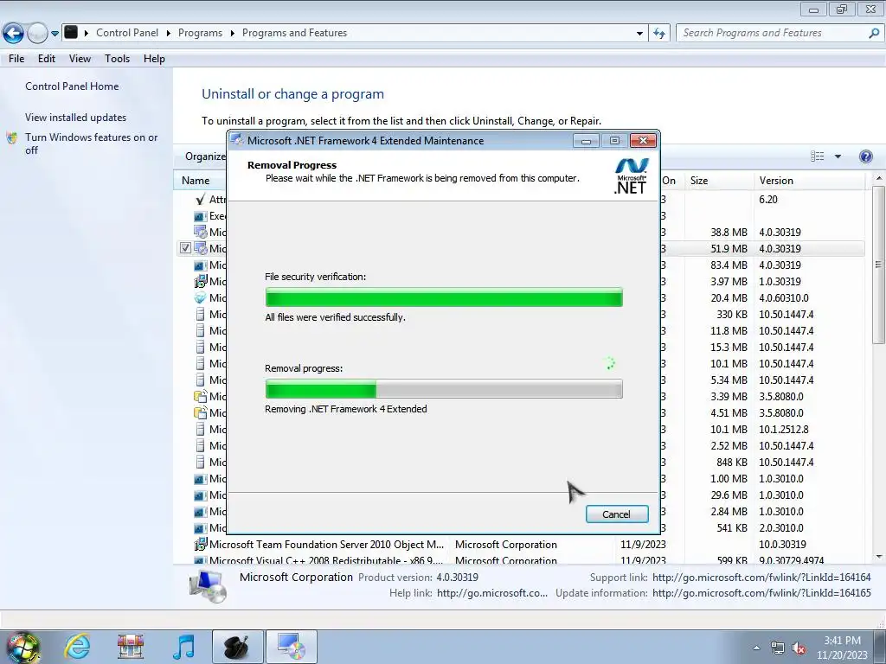Open the Help link in details pane

click(492, 593)
